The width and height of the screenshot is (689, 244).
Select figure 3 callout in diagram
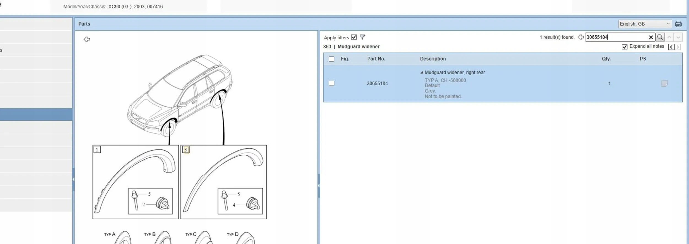click(185, 150)
